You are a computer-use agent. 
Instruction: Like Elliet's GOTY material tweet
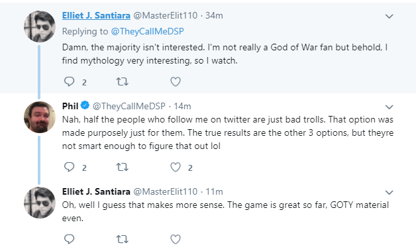[x=176, y=239]
